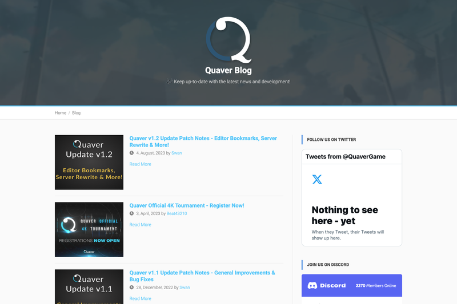The height and width of the screenshot is (304, 457).
Task: Select Blog in the breadcrumb
Action: (x=77, y=113)
